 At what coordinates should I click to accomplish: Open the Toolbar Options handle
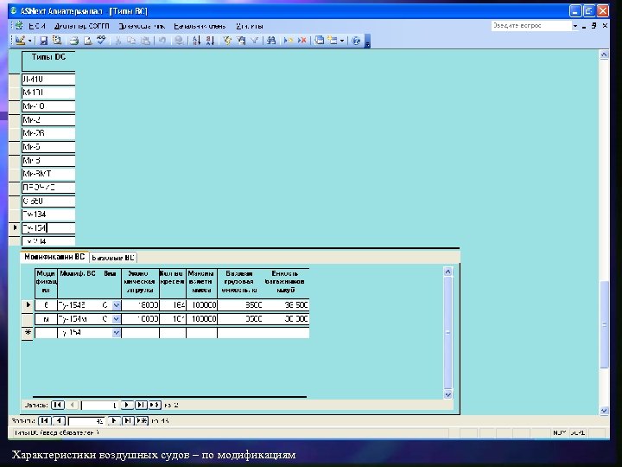coord(367,42)
